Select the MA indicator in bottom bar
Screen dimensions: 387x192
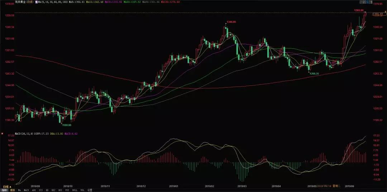pyautogui.click(x=20, y=190)
